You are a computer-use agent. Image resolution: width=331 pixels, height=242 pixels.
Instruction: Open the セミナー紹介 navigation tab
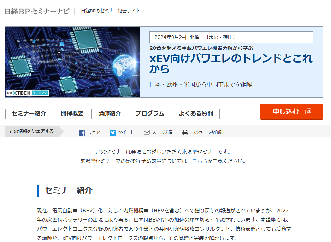point(29,113)
